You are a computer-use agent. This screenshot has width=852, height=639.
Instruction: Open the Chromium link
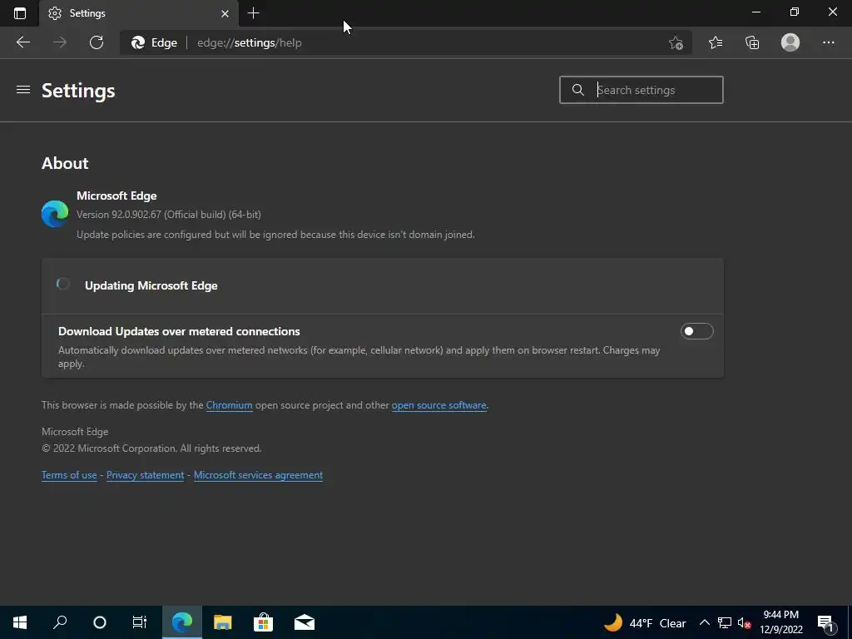[x=229, y=405]
